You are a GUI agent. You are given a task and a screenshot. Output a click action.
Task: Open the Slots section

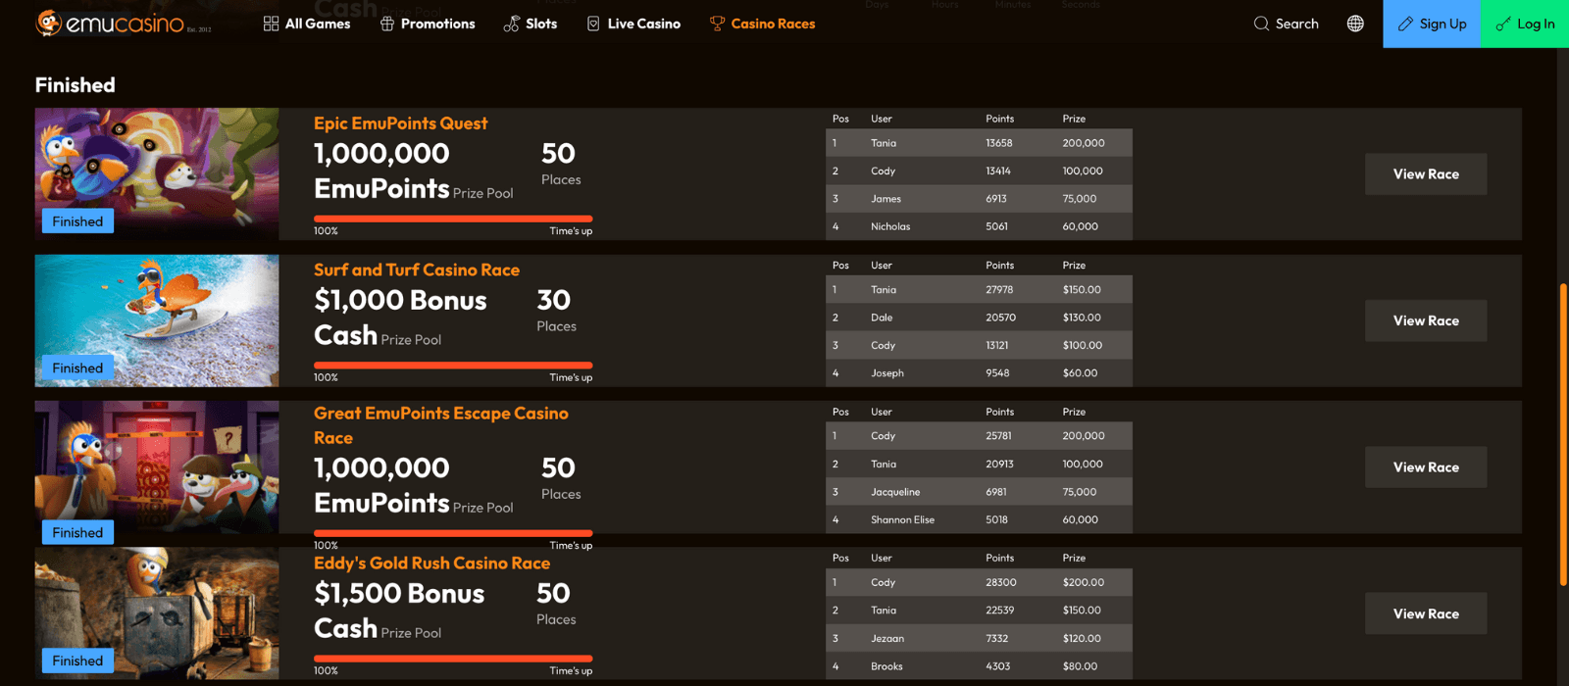pyautogui.click(x=530, y=24)
